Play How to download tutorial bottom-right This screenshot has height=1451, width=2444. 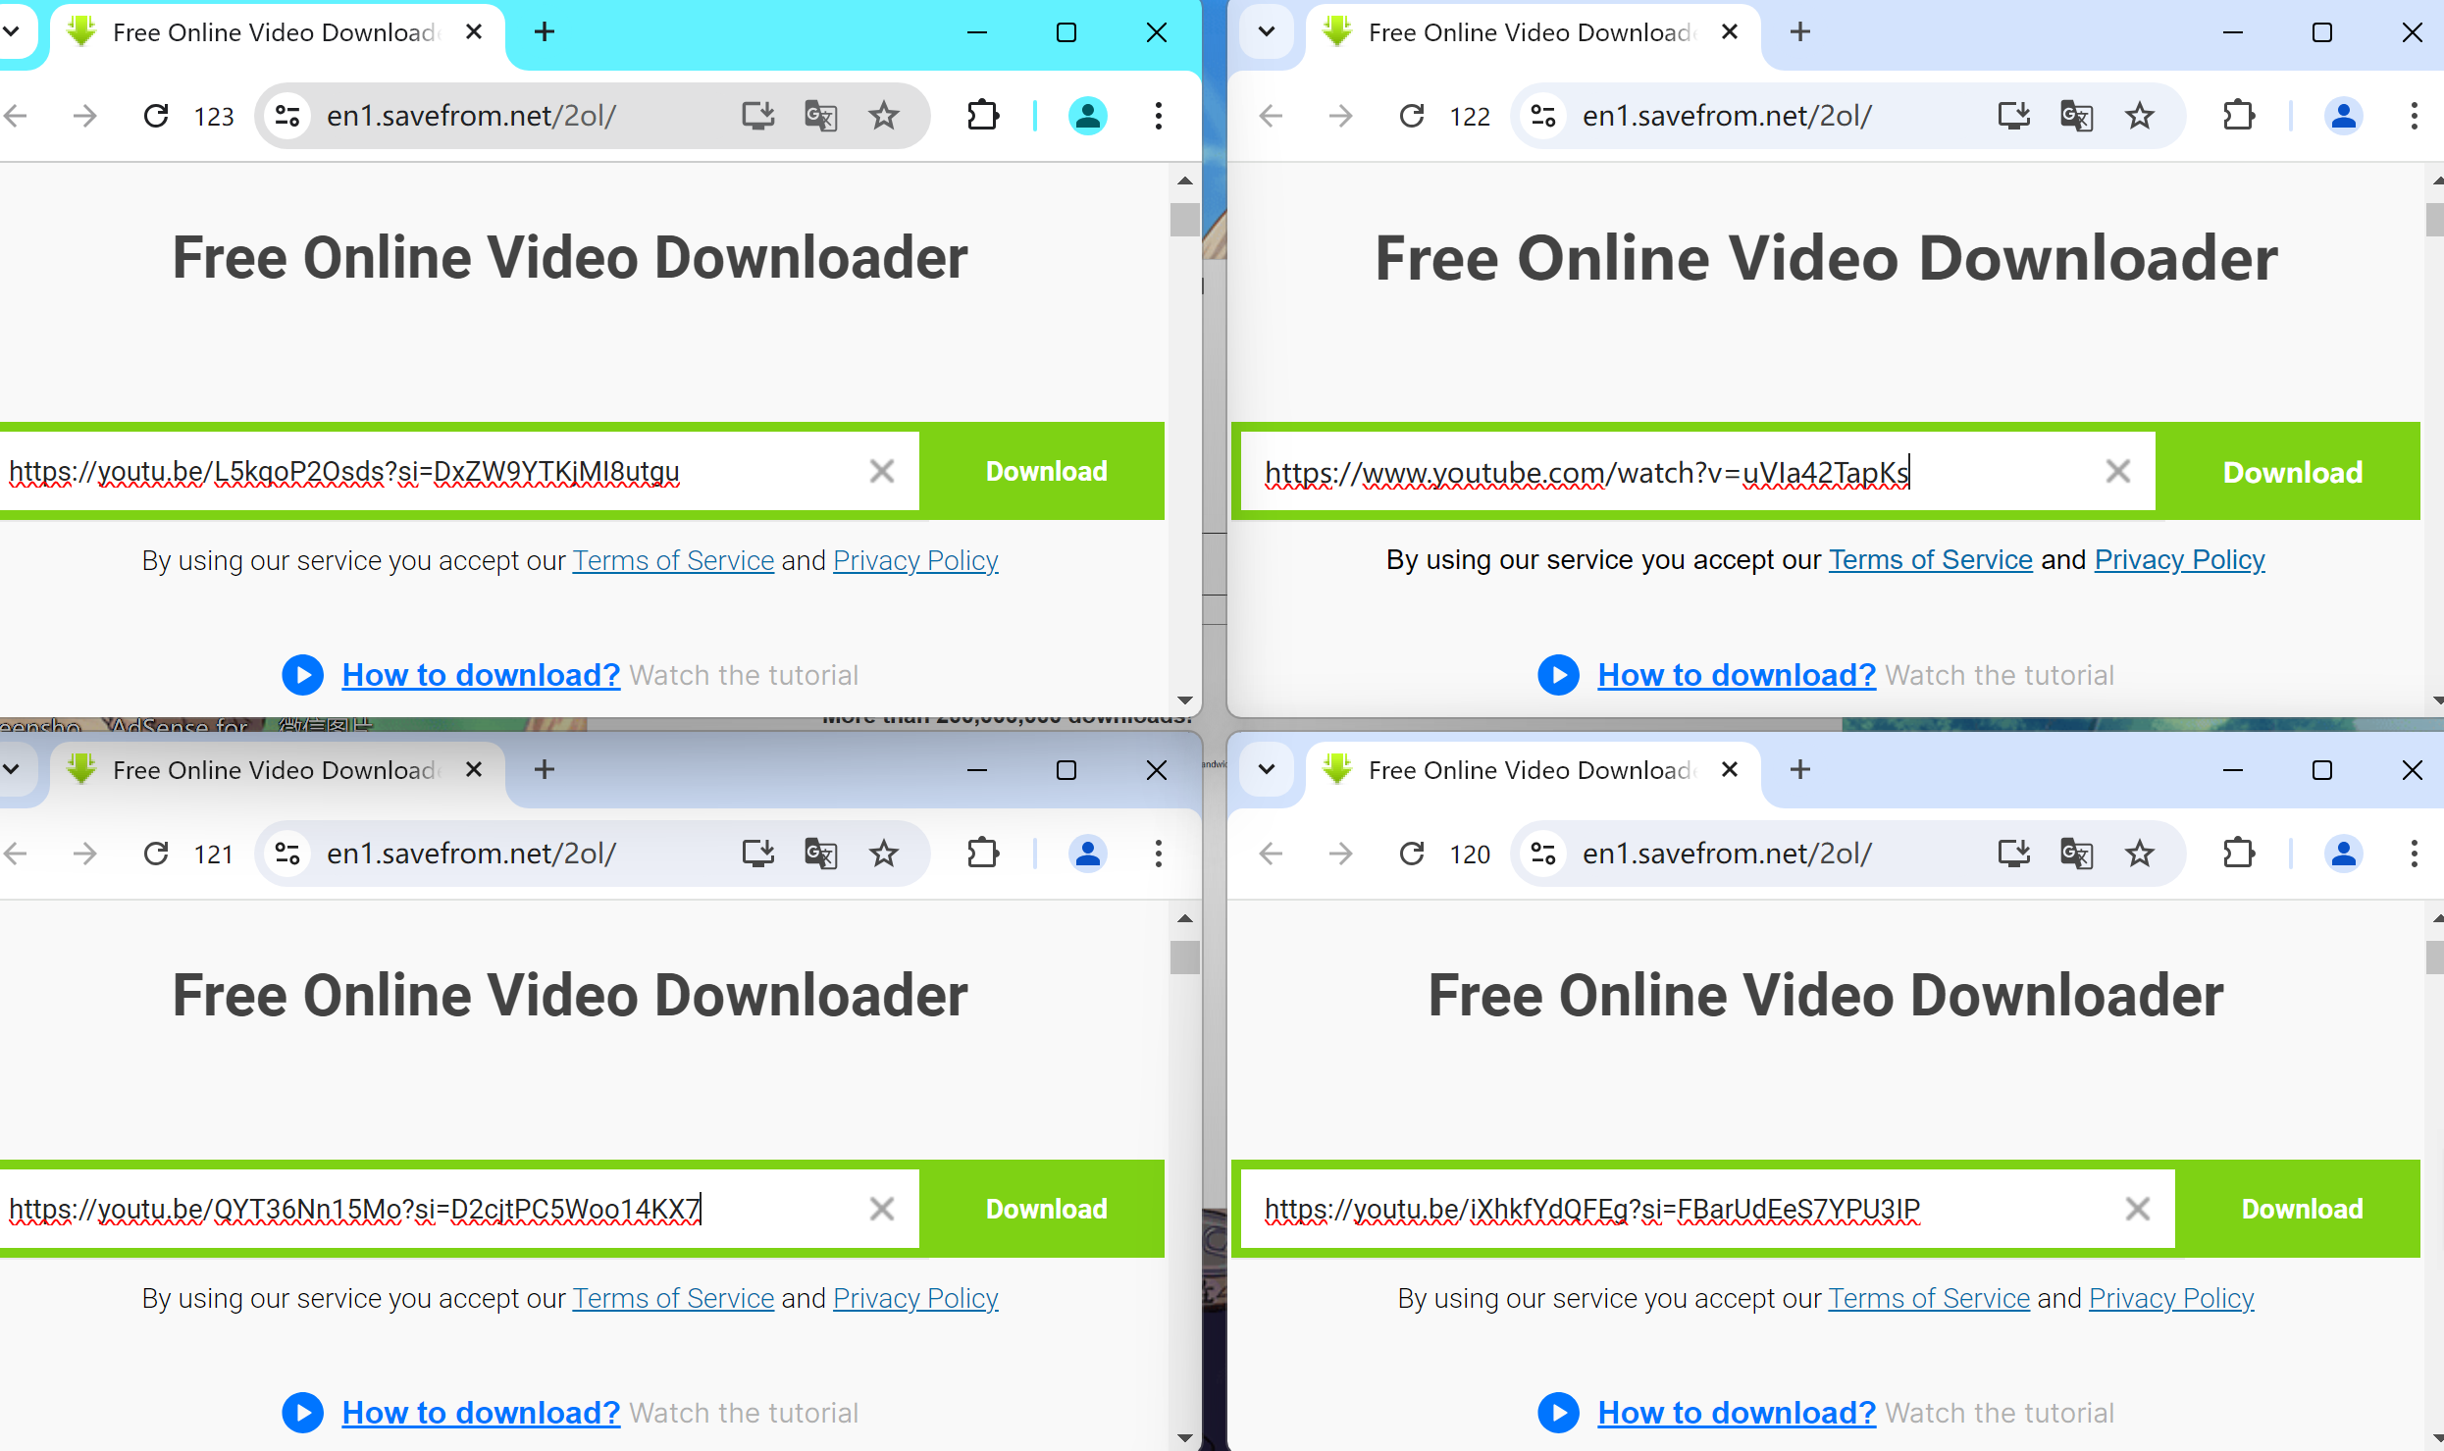1560,1413
